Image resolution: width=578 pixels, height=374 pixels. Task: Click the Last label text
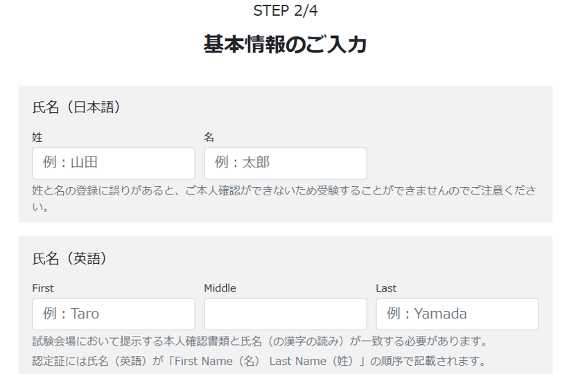click(386, 288)
